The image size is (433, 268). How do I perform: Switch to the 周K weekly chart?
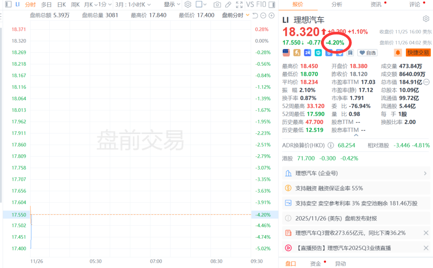(x=75, y=4)
